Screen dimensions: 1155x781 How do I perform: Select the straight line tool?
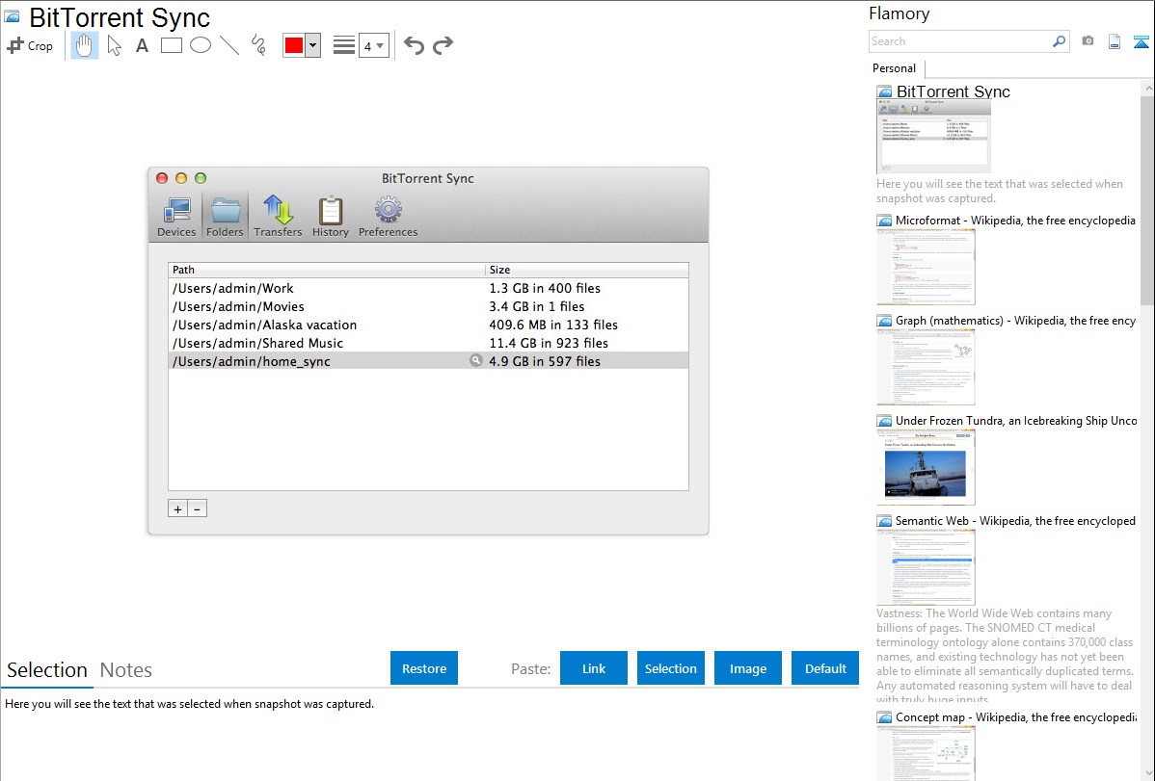[229, 45]
